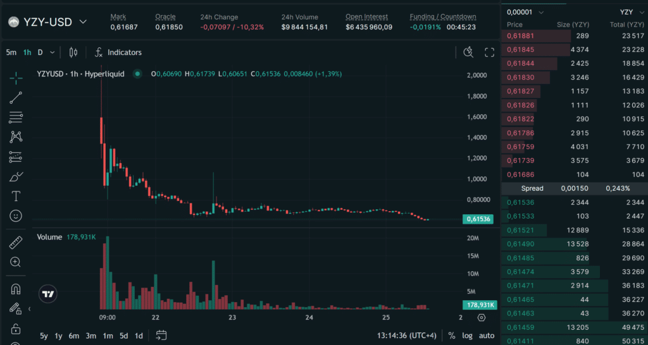Click the Mark price label
The height and width of the screenshot is (345, 648).
coord(117,17)
